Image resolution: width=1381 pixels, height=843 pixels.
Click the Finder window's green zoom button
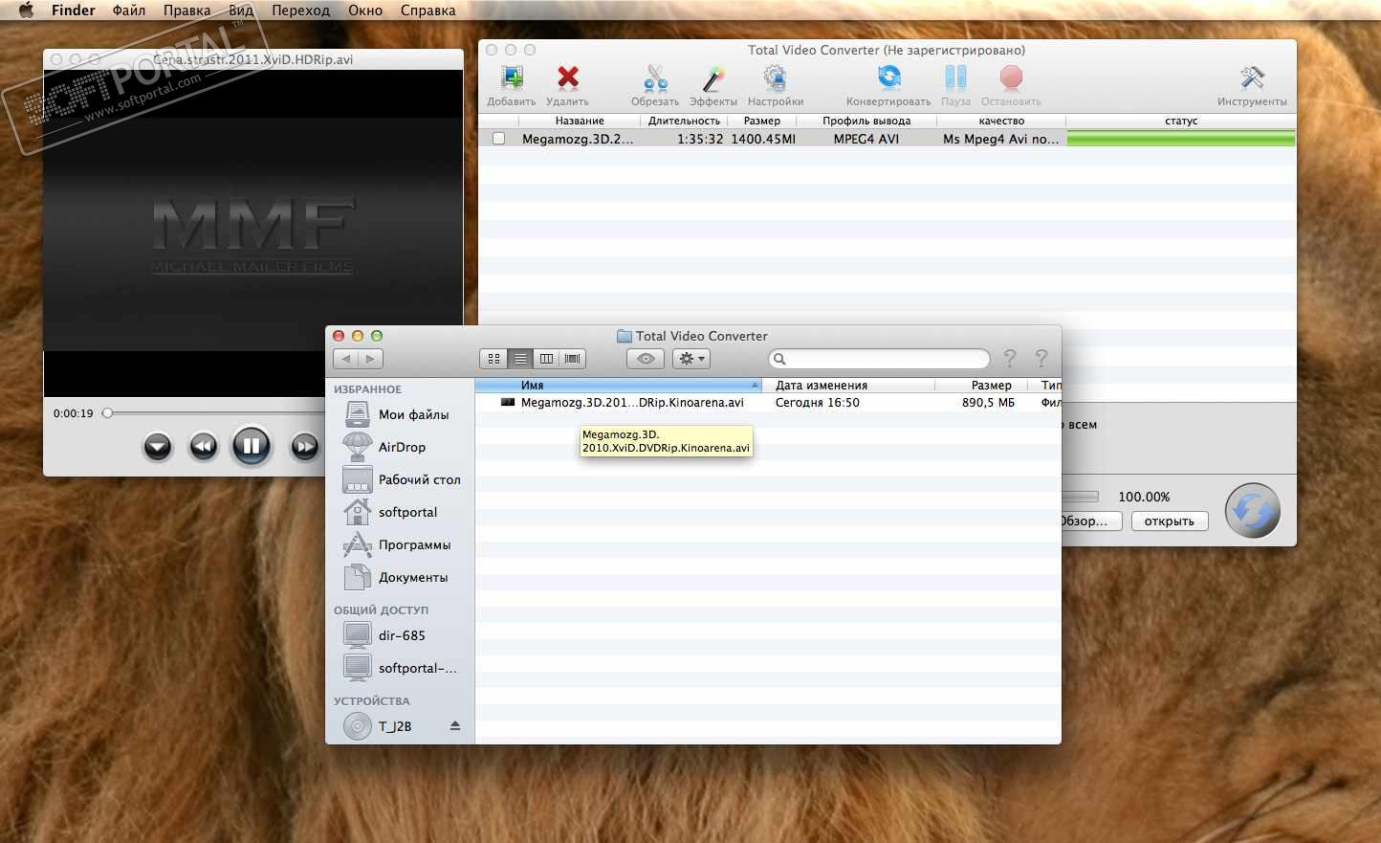(x=377, y=336)
